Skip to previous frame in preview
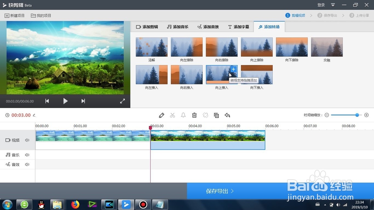Viewport: 374px width, 210px height. click(47, 101)
